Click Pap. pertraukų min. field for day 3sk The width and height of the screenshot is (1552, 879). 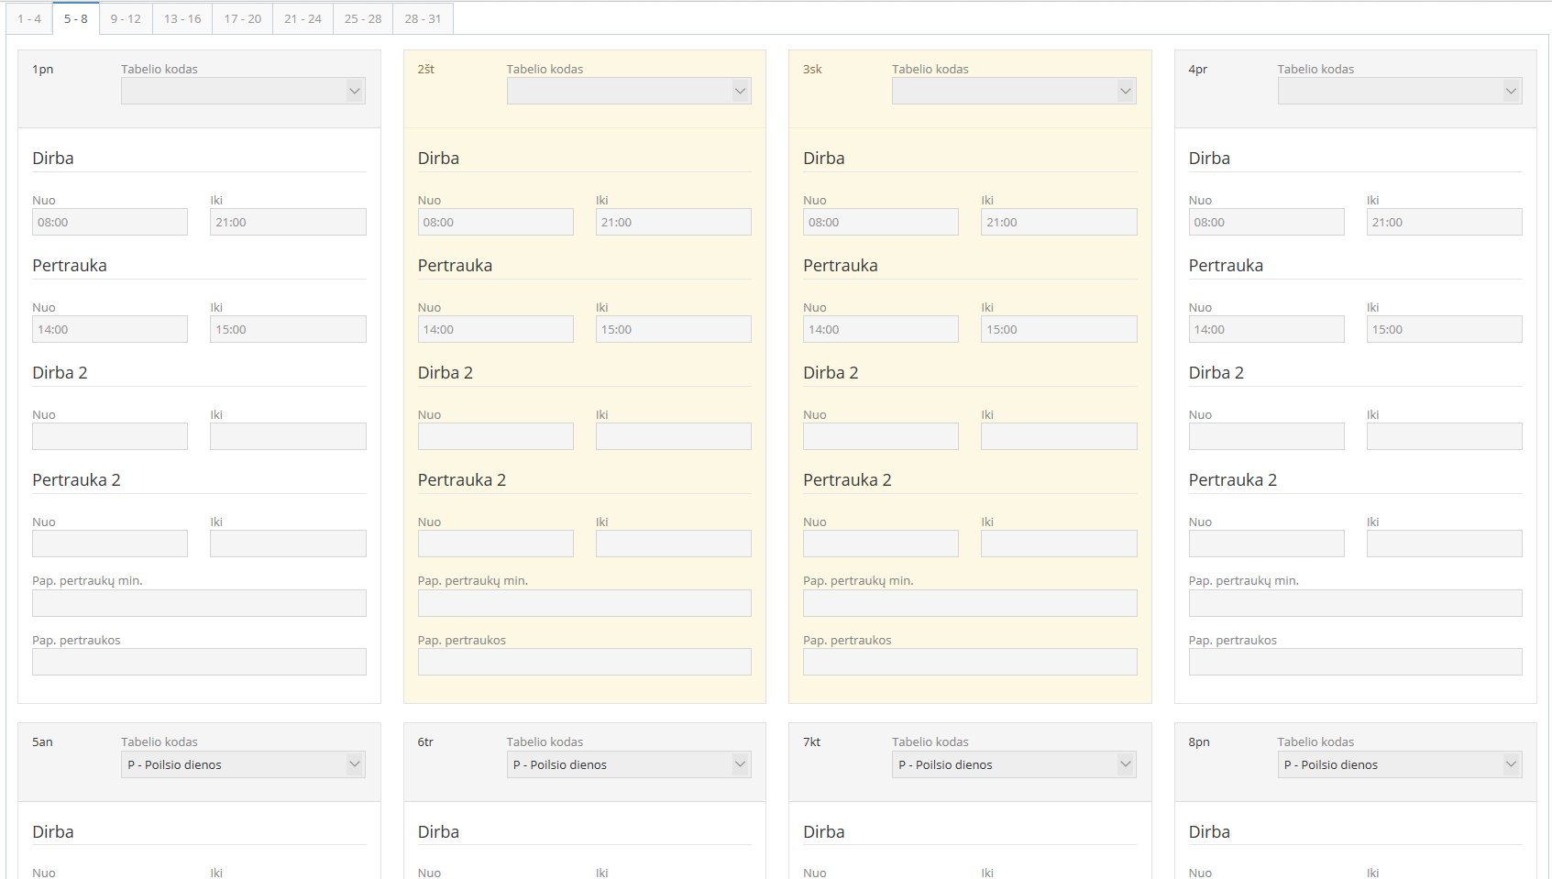[970, 603]
